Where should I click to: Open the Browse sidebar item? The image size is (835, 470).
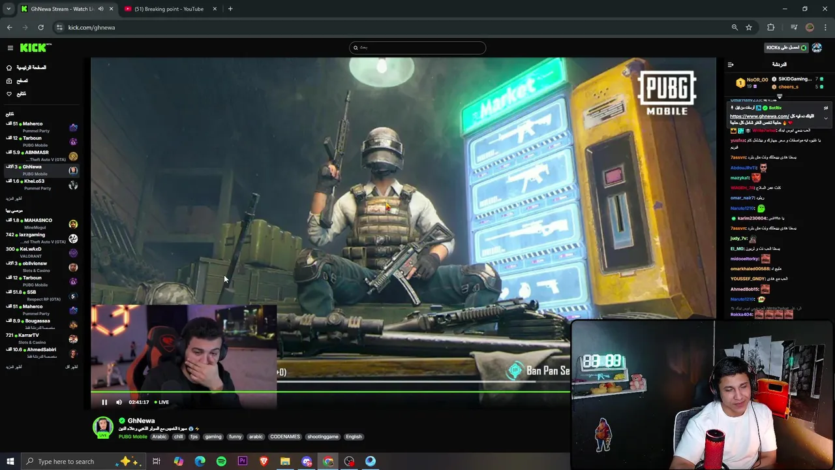[x=18, y=80]
